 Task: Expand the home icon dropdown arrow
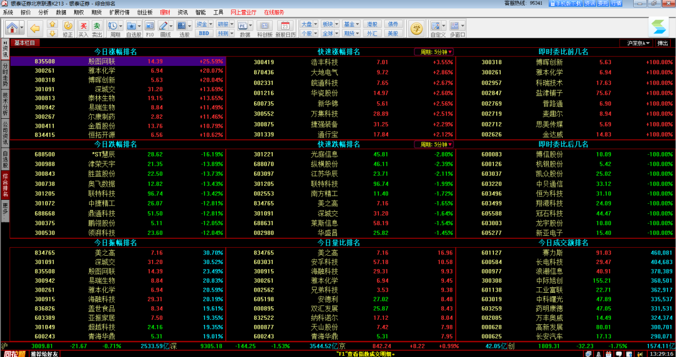(x=23, y=28)
